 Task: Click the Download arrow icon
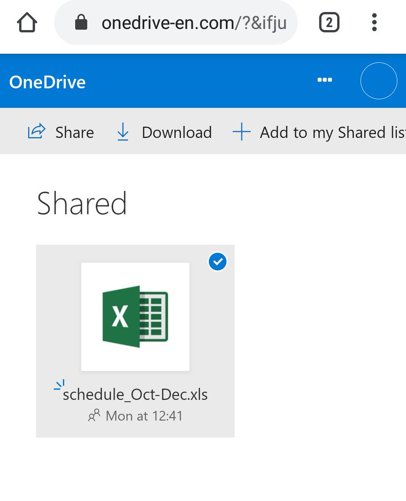(123, 132)
